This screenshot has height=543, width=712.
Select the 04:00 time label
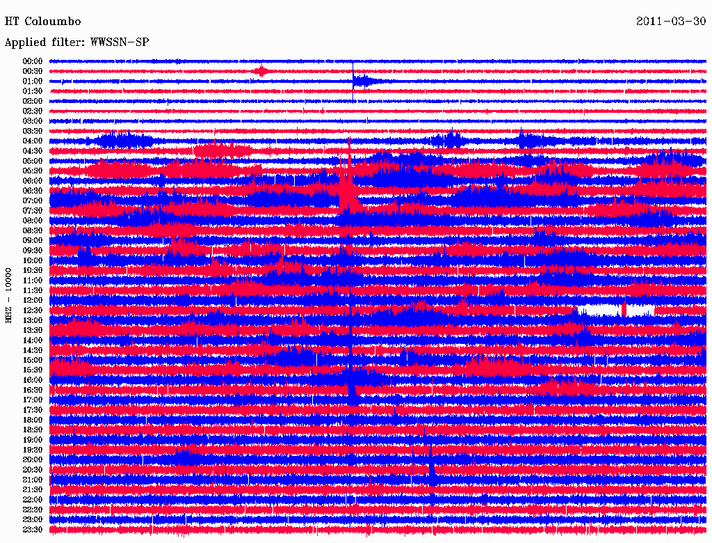click(x=32, y=141)
